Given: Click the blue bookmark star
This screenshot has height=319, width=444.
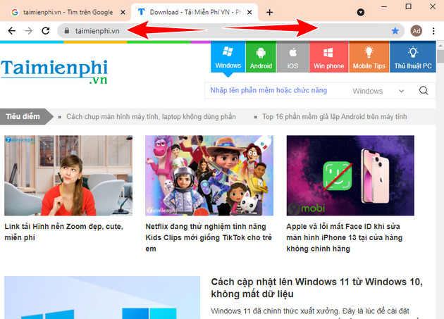Looking at the screenshot, I should (x=395, y=30).
